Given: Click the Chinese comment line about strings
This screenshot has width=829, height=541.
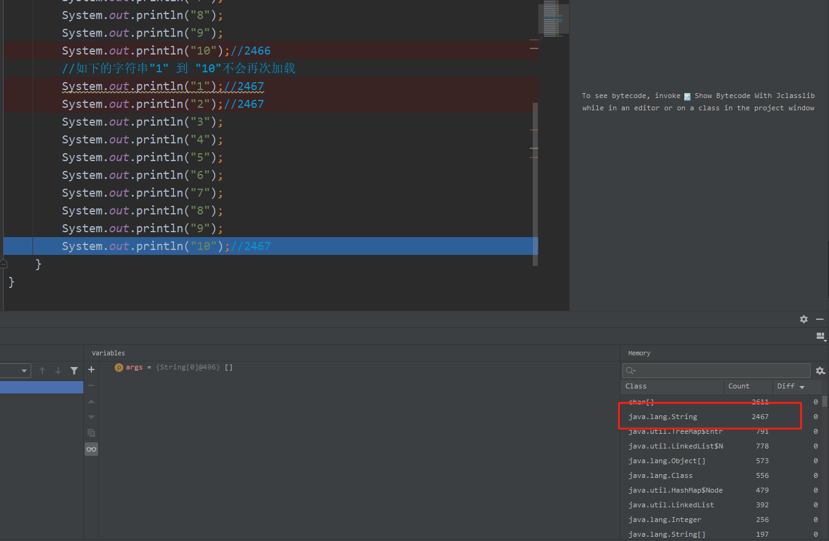Looking at the screenshot, I should point(178,69).
